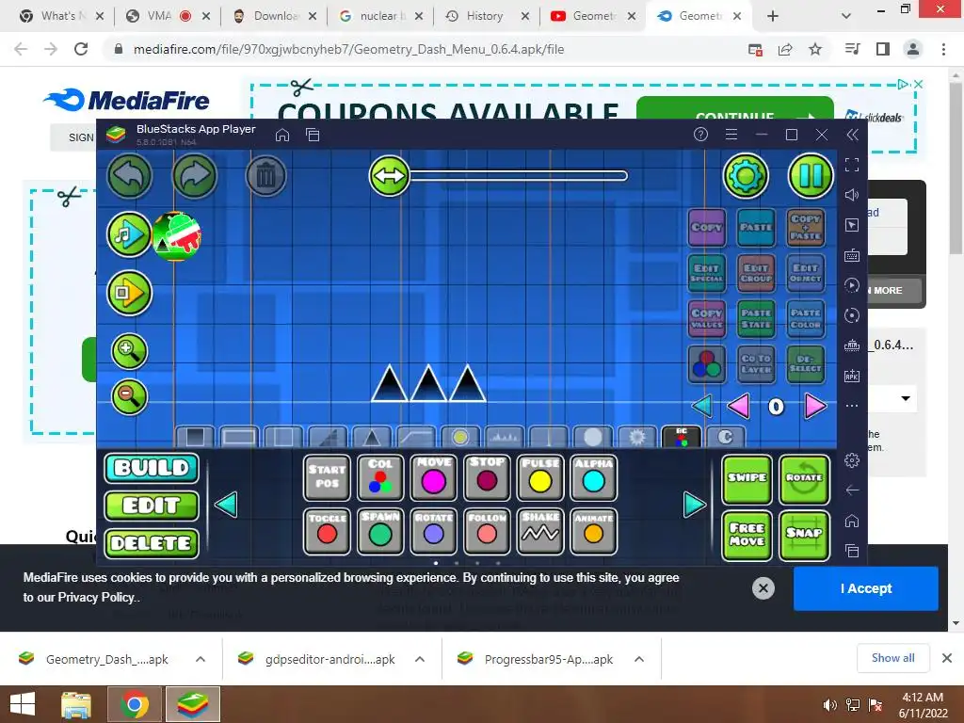
Task: Select the Stop trigger
Action: pyautogui.click(x=487, y=477)
